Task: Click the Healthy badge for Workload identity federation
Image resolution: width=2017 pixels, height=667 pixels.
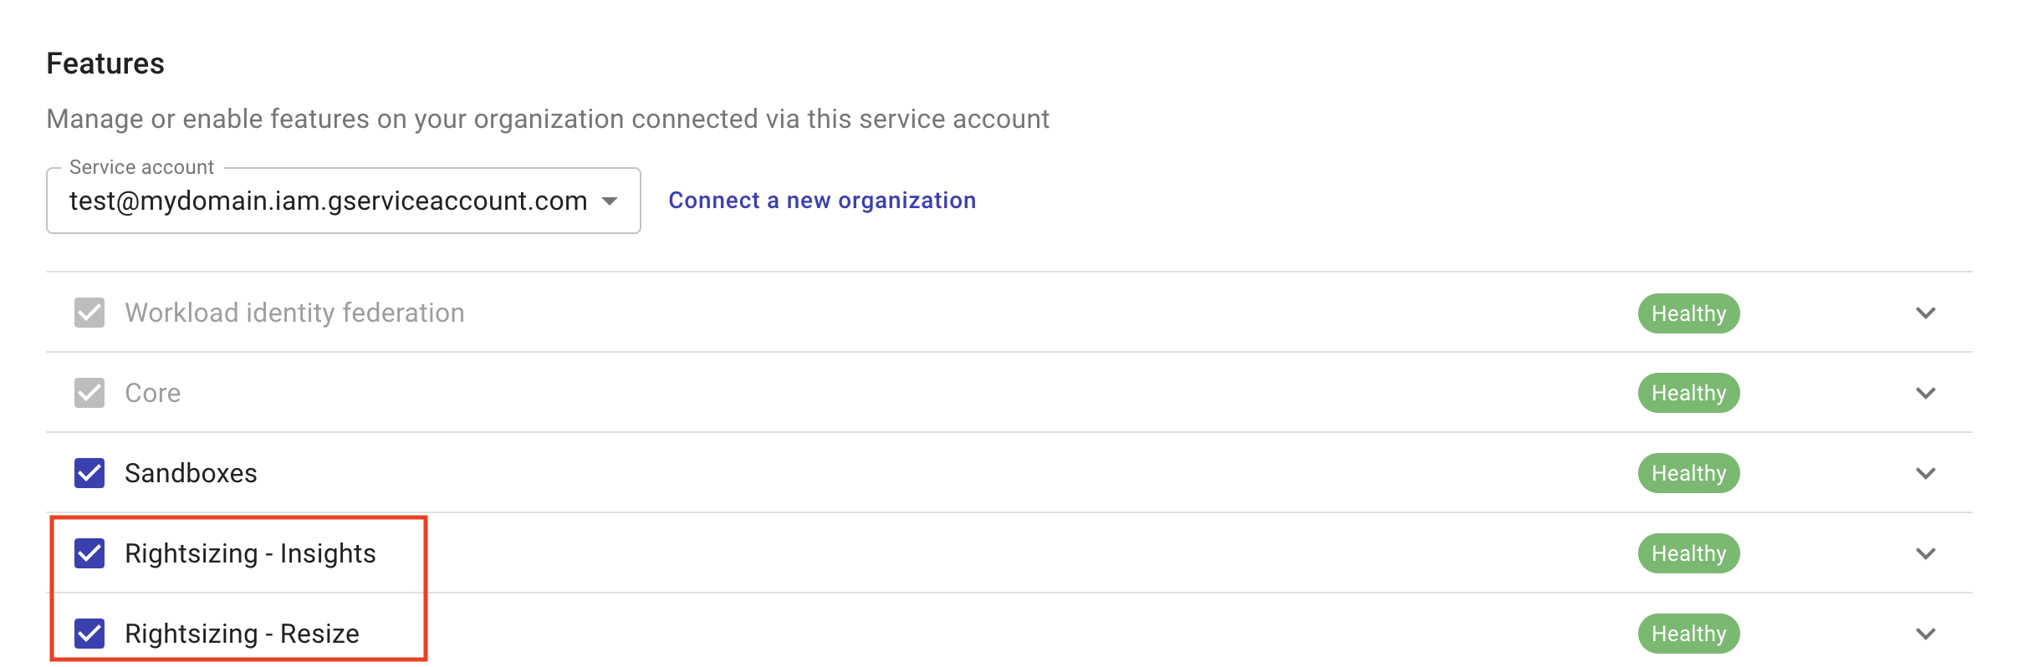Action: point(1688,313)
